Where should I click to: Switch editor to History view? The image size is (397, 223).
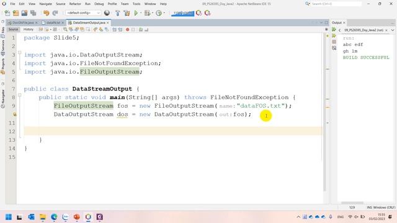29,30
